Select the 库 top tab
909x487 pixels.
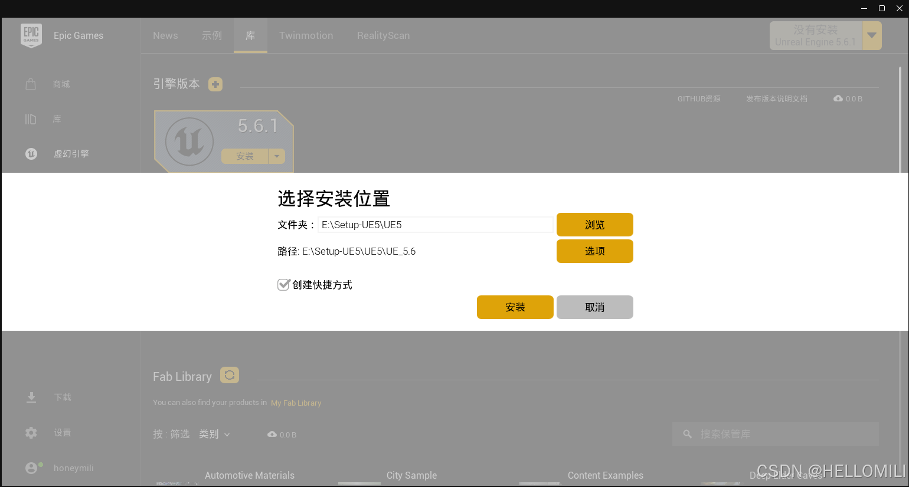point(250,35)
